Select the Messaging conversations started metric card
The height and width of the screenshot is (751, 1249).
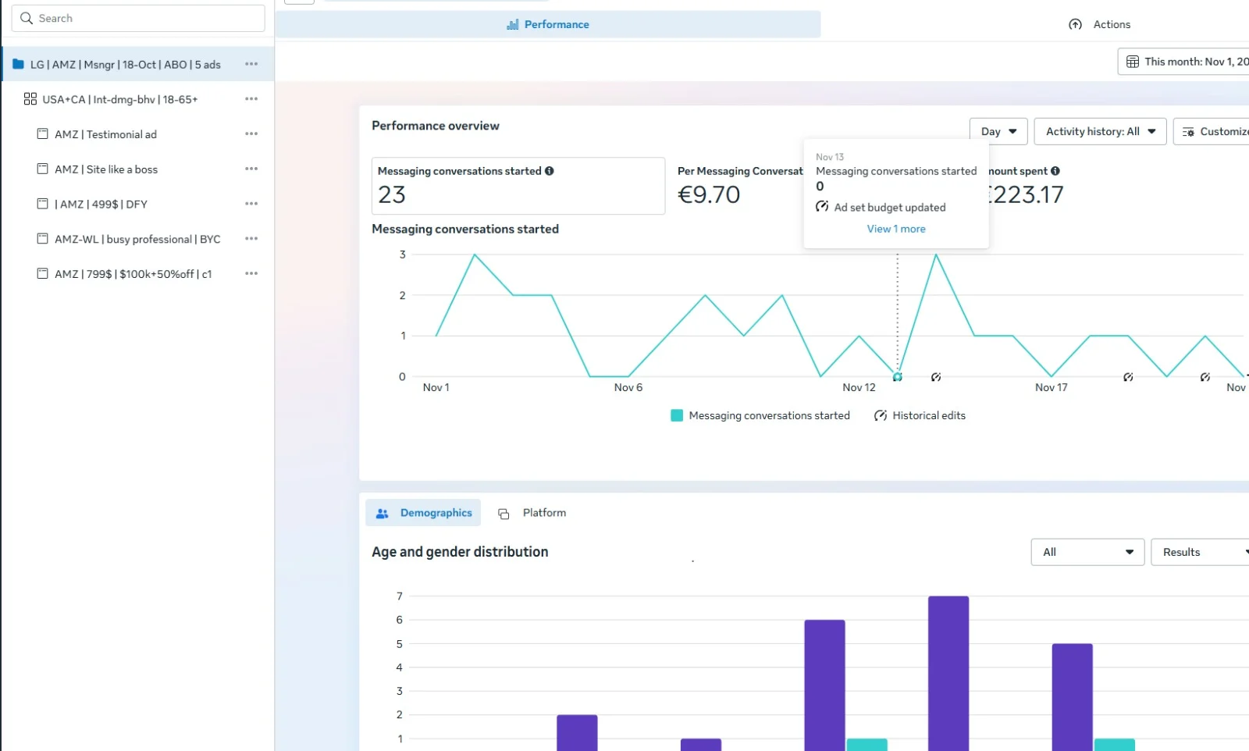pos(518,186)
